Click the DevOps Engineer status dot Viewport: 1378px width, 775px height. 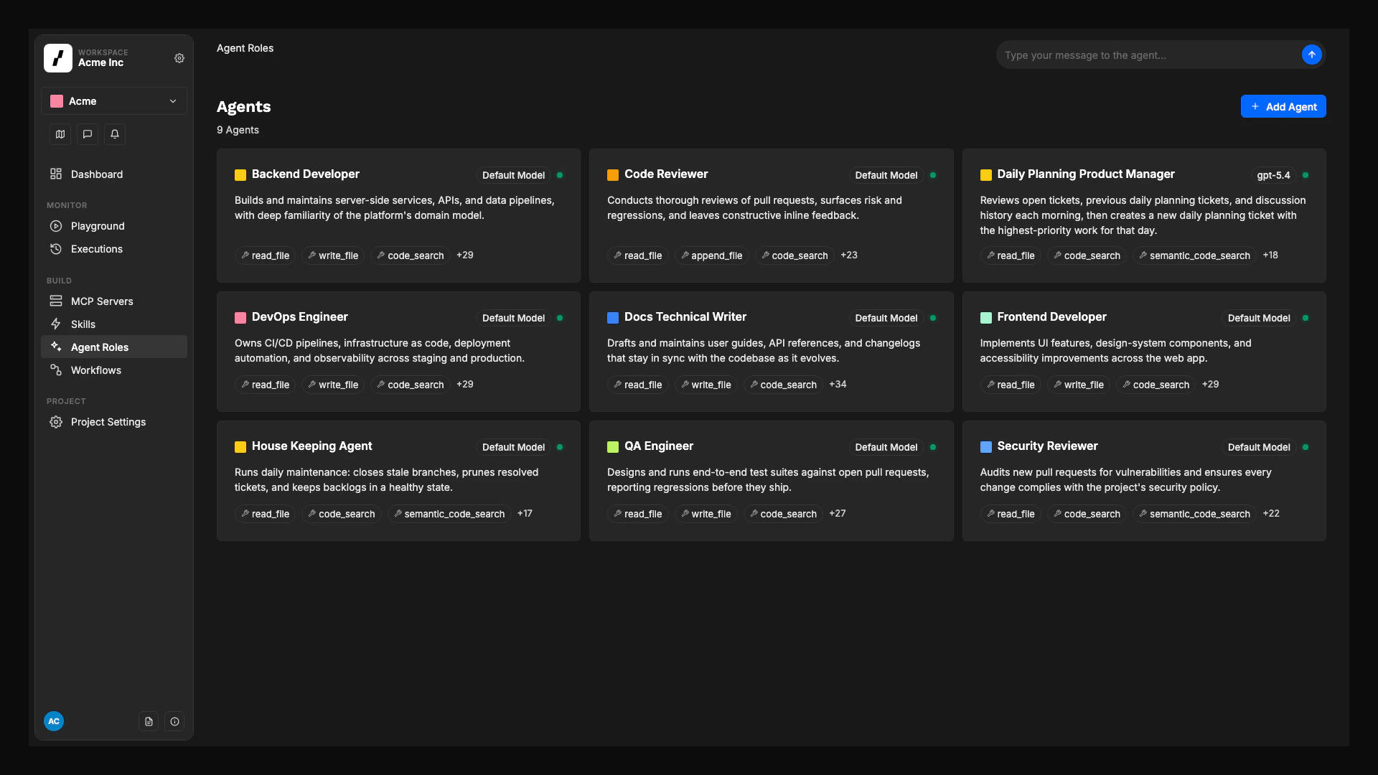click(560, 318)
